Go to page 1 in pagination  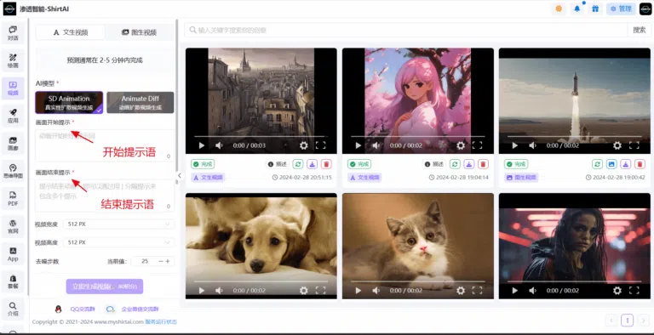tap(628, 321)
